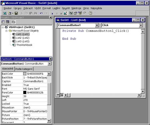Click code window scroll down arrow
The image size is (150, 125).
tap(143, 91)
